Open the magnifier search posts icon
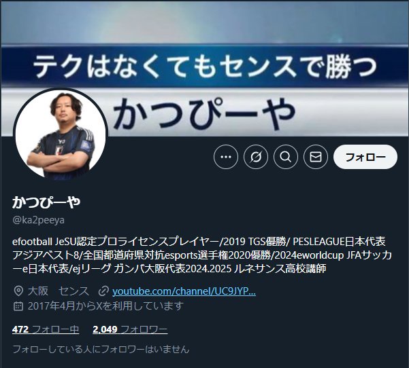This screenshot has height=368, width=409. point(286,157)
